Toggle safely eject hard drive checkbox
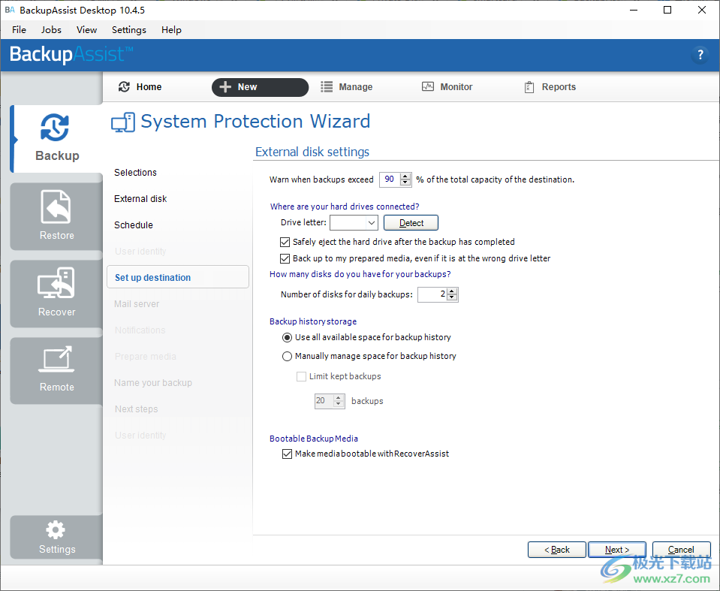720x591 pixels. point(285,242)
